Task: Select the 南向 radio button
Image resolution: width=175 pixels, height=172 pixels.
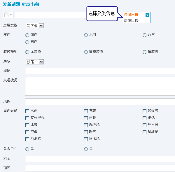Action: [x=27, y=35]
